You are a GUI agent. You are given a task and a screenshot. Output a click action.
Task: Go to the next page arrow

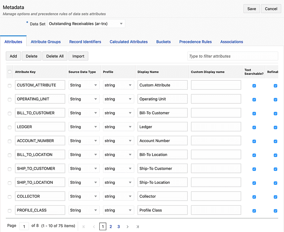click(127, 227)
